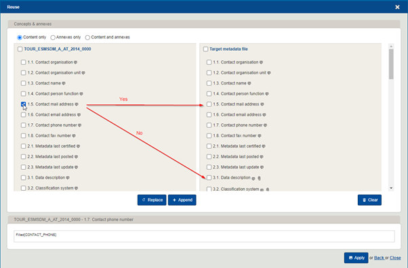This screenshot has width=408, height=268.
Task: Check target 2.3 Metadata last update checkbox
Action: coord(209,167)
